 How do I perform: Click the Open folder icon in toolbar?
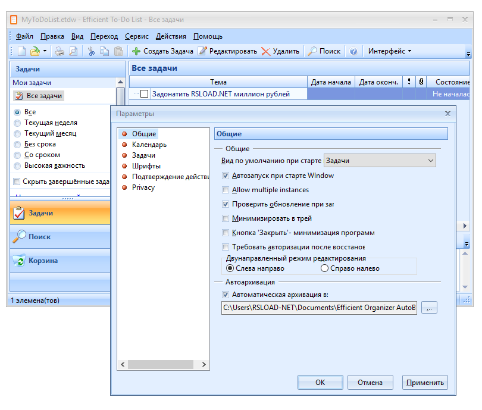tap(35, 51)
